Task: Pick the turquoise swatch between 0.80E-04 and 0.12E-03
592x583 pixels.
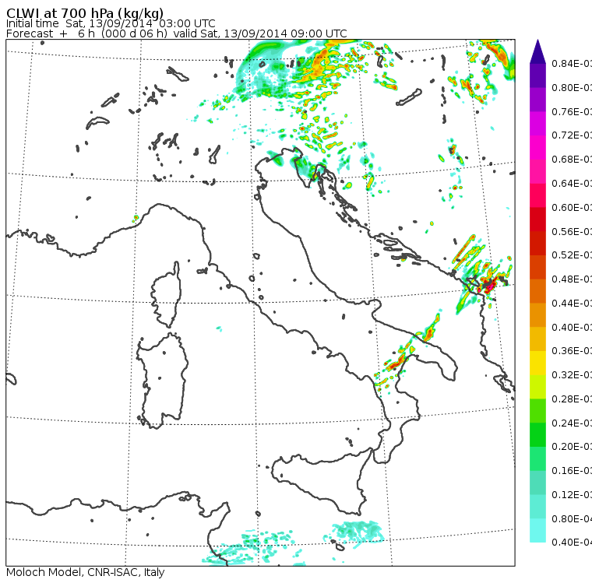Action: click(x=537, y=507)
